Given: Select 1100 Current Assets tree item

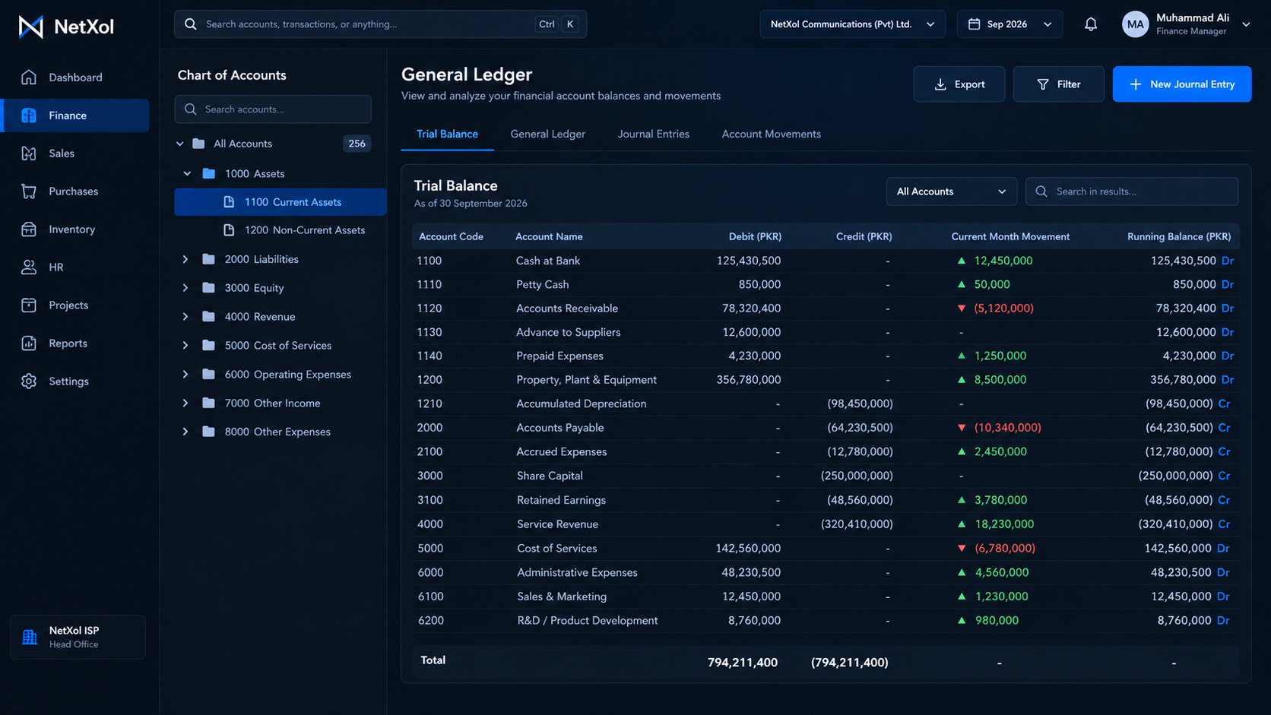Looking at the screenshot, I should point(281,202).
